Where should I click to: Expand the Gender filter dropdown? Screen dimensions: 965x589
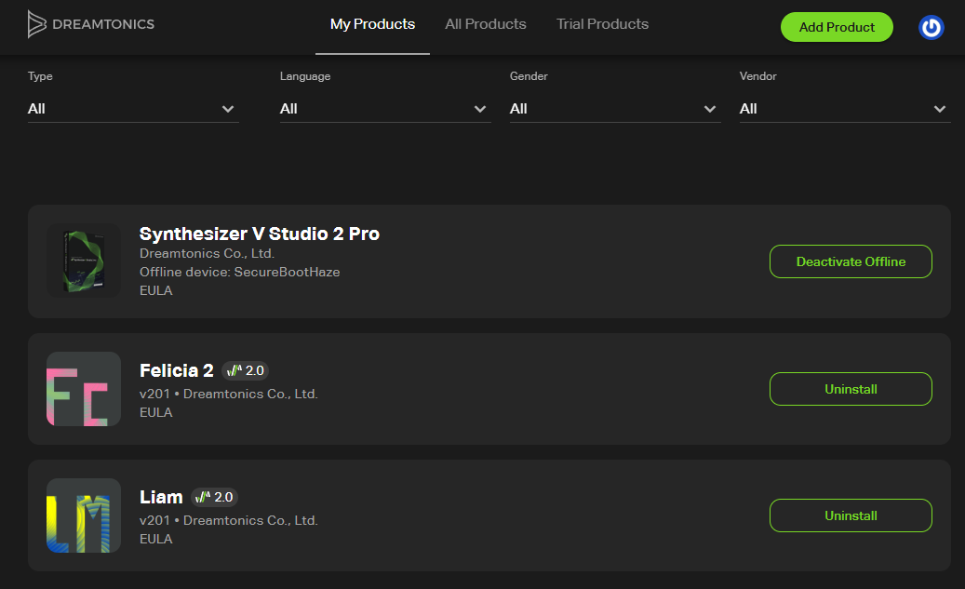[x=615, y=109]
